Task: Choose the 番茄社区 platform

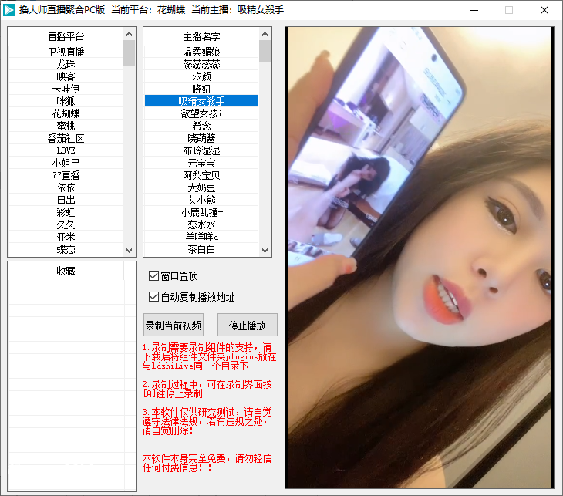Action: (x=66, y=138)
